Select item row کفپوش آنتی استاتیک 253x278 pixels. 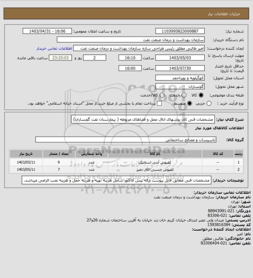click(x=126, y=162)
